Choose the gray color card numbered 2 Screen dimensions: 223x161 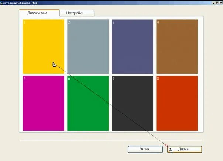pos(88,47)
